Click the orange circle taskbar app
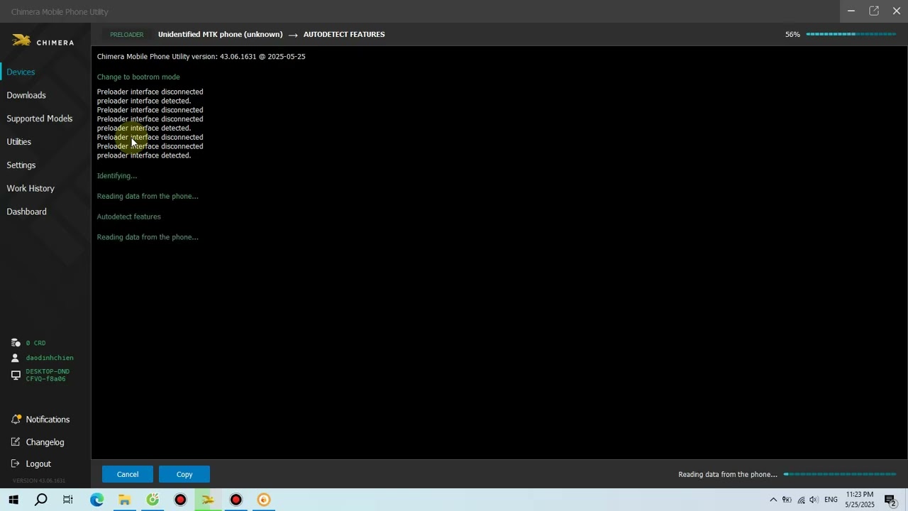Screen dimensions: 908x511 [264, 500]
